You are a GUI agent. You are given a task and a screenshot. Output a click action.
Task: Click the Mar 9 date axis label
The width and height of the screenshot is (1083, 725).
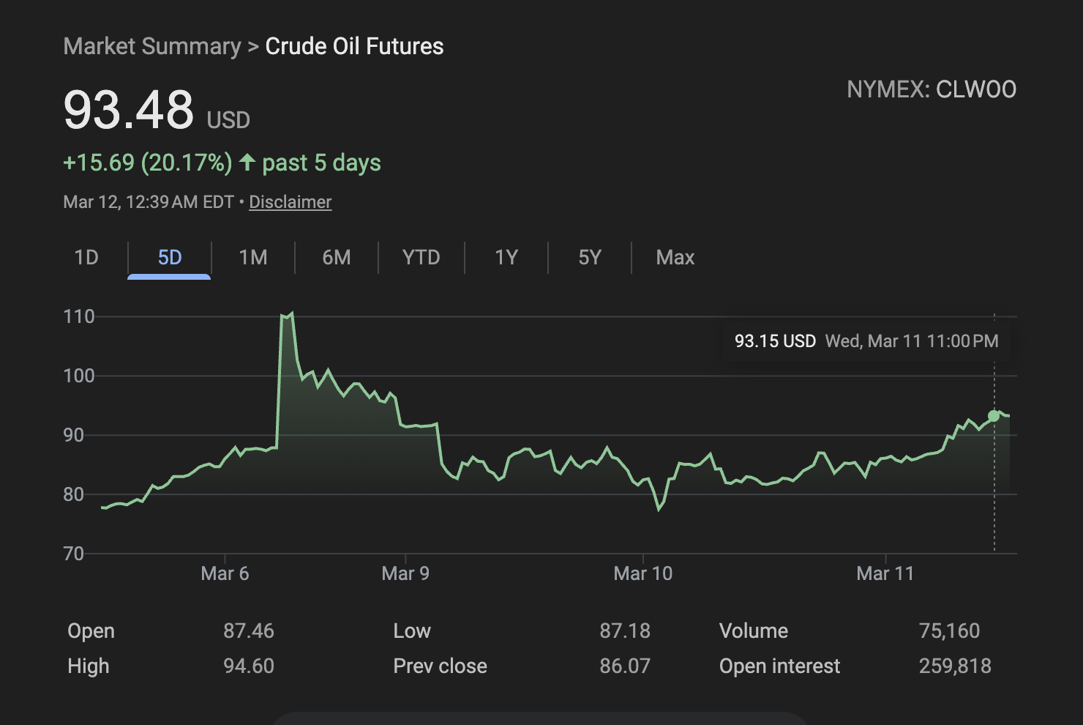[405, 573]
